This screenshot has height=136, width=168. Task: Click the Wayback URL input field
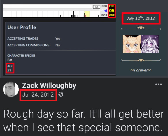click(47, 7)
